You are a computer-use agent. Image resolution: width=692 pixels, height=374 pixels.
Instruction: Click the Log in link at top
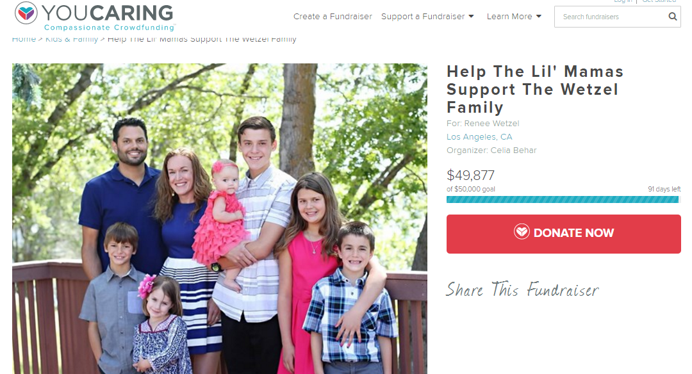coord(623,2)
